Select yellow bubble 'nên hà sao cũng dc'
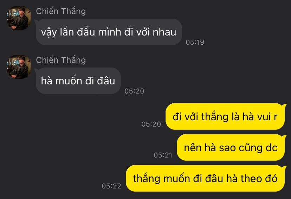The height and width of the screenshot is (199, 291). tap(231, 148)
